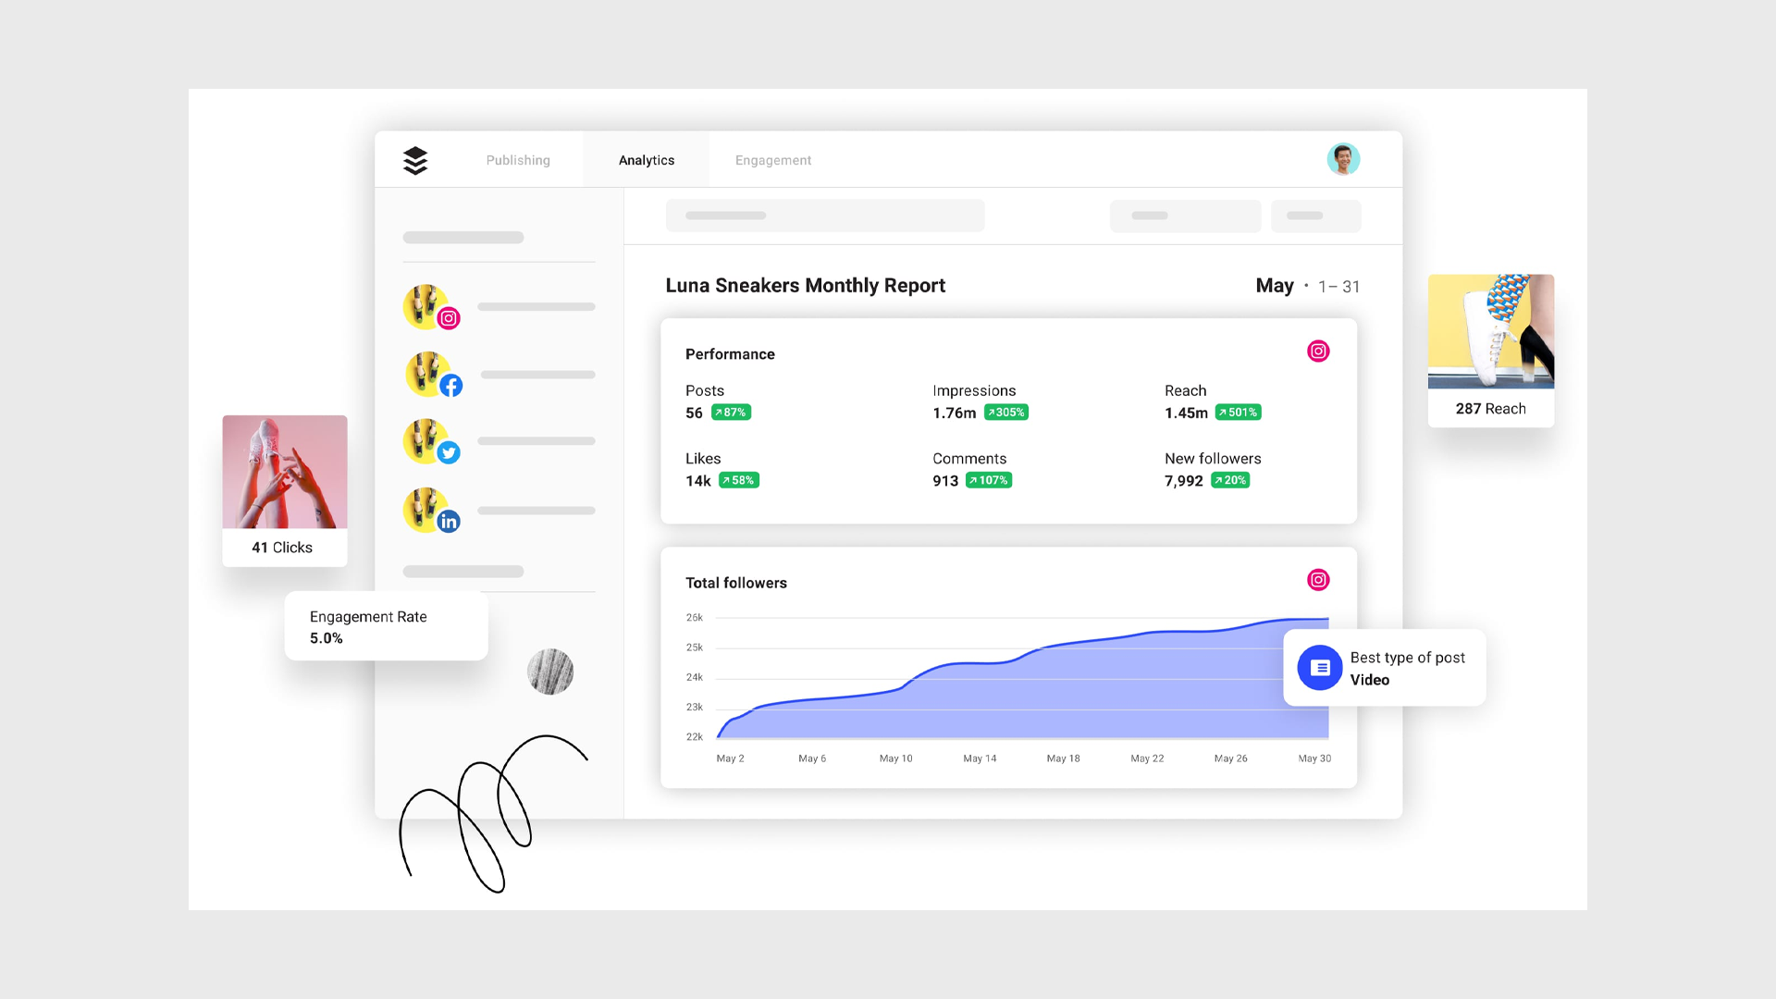Select the Publishing tab
The width and height of the screenshot is (1776, 999).
[516, 160]
